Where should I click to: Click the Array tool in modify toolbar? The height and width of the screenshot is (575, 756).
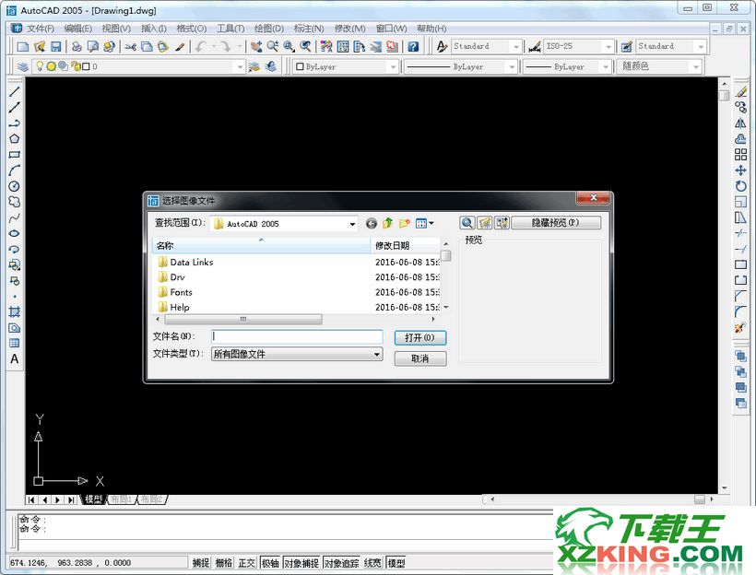[740, 155]
